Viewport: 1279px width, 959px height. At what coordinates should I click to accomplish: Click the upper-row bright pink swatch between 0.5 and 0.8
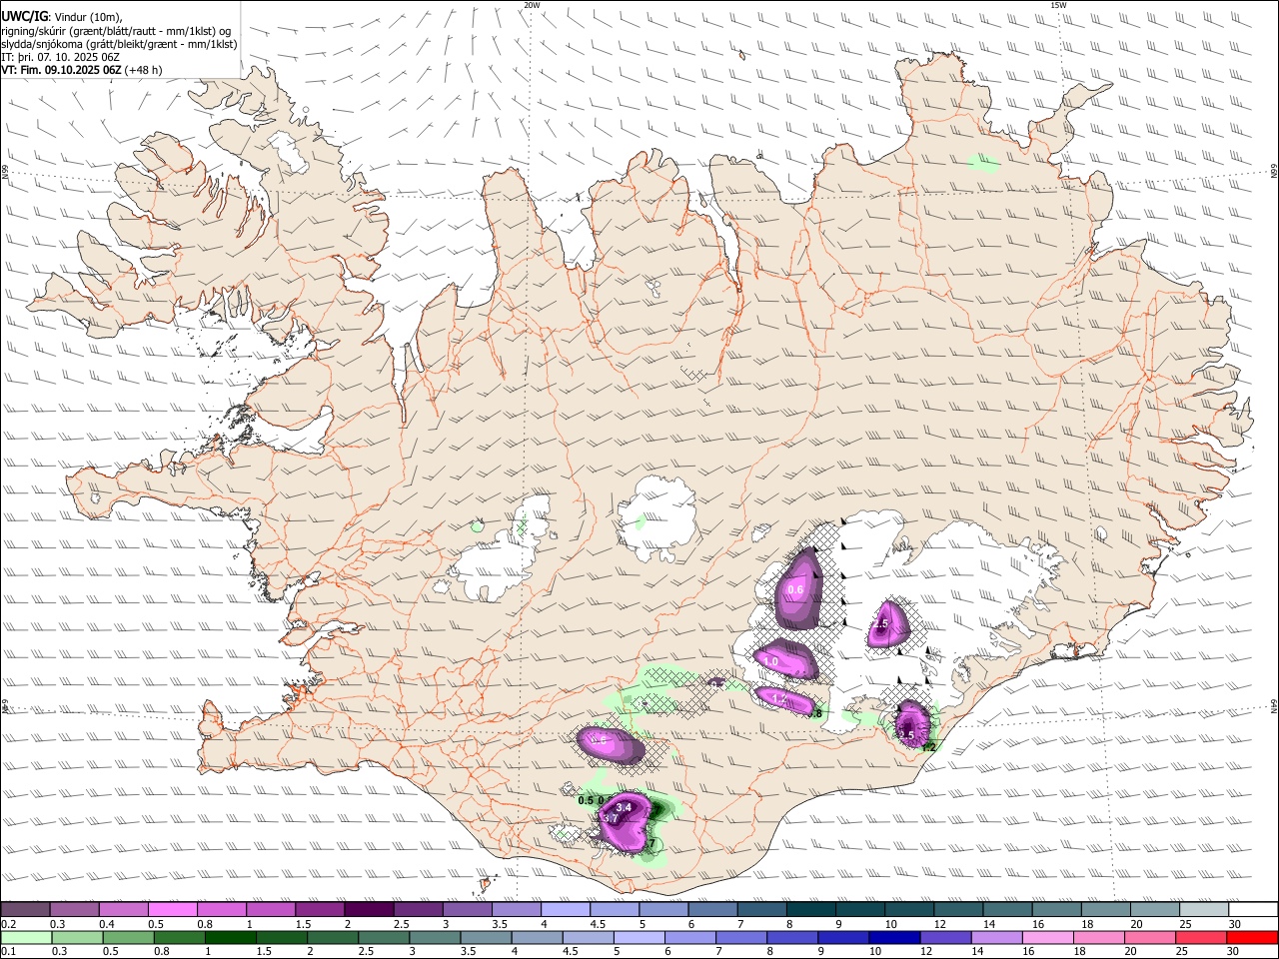click(172, 909)
